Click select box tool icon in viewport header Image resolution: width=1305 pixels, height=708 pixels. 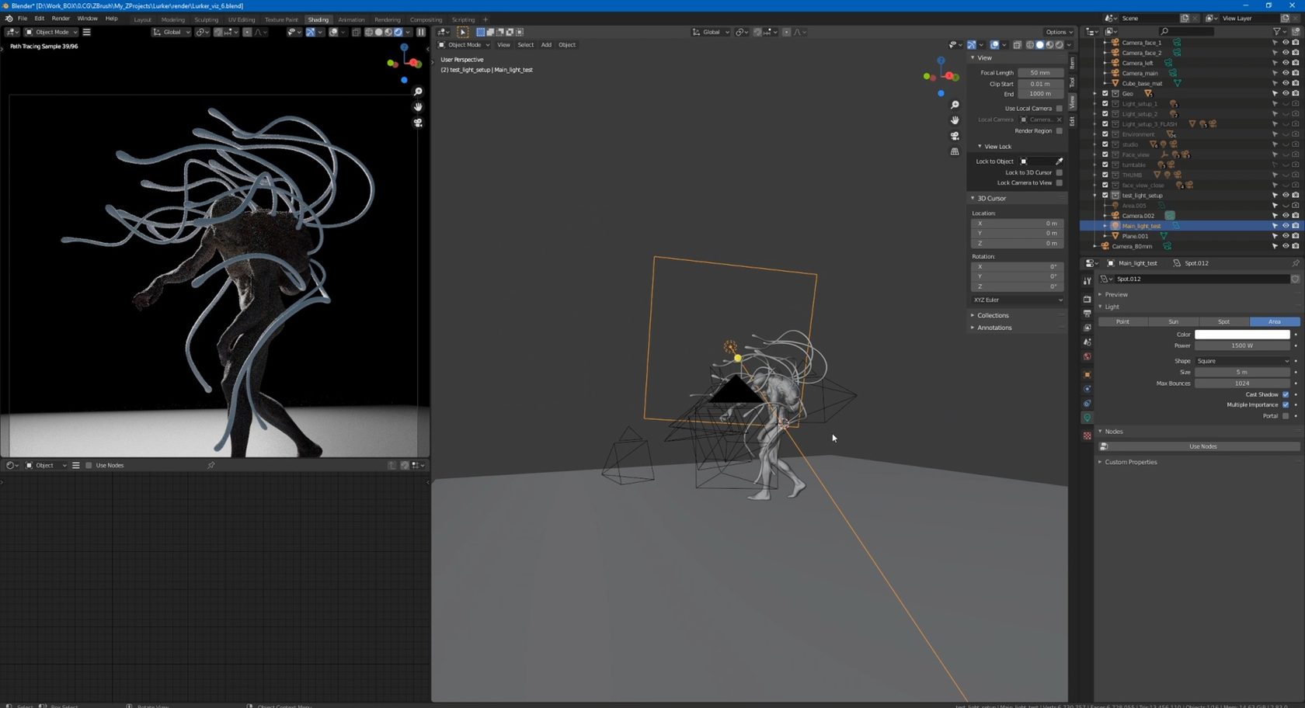(463, 32)
